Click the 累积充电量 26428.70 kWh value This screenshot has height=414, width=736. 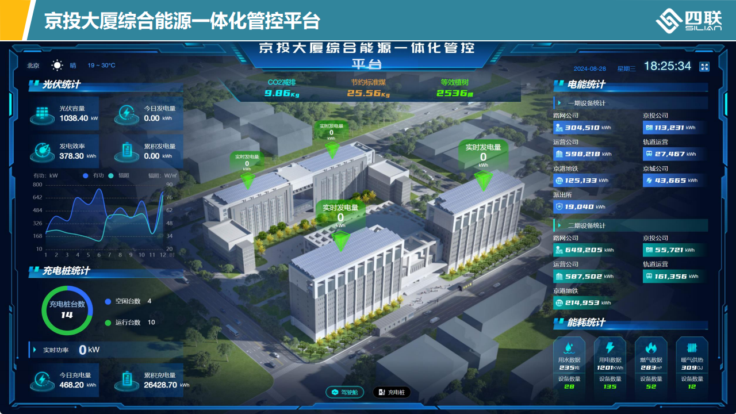166,385
